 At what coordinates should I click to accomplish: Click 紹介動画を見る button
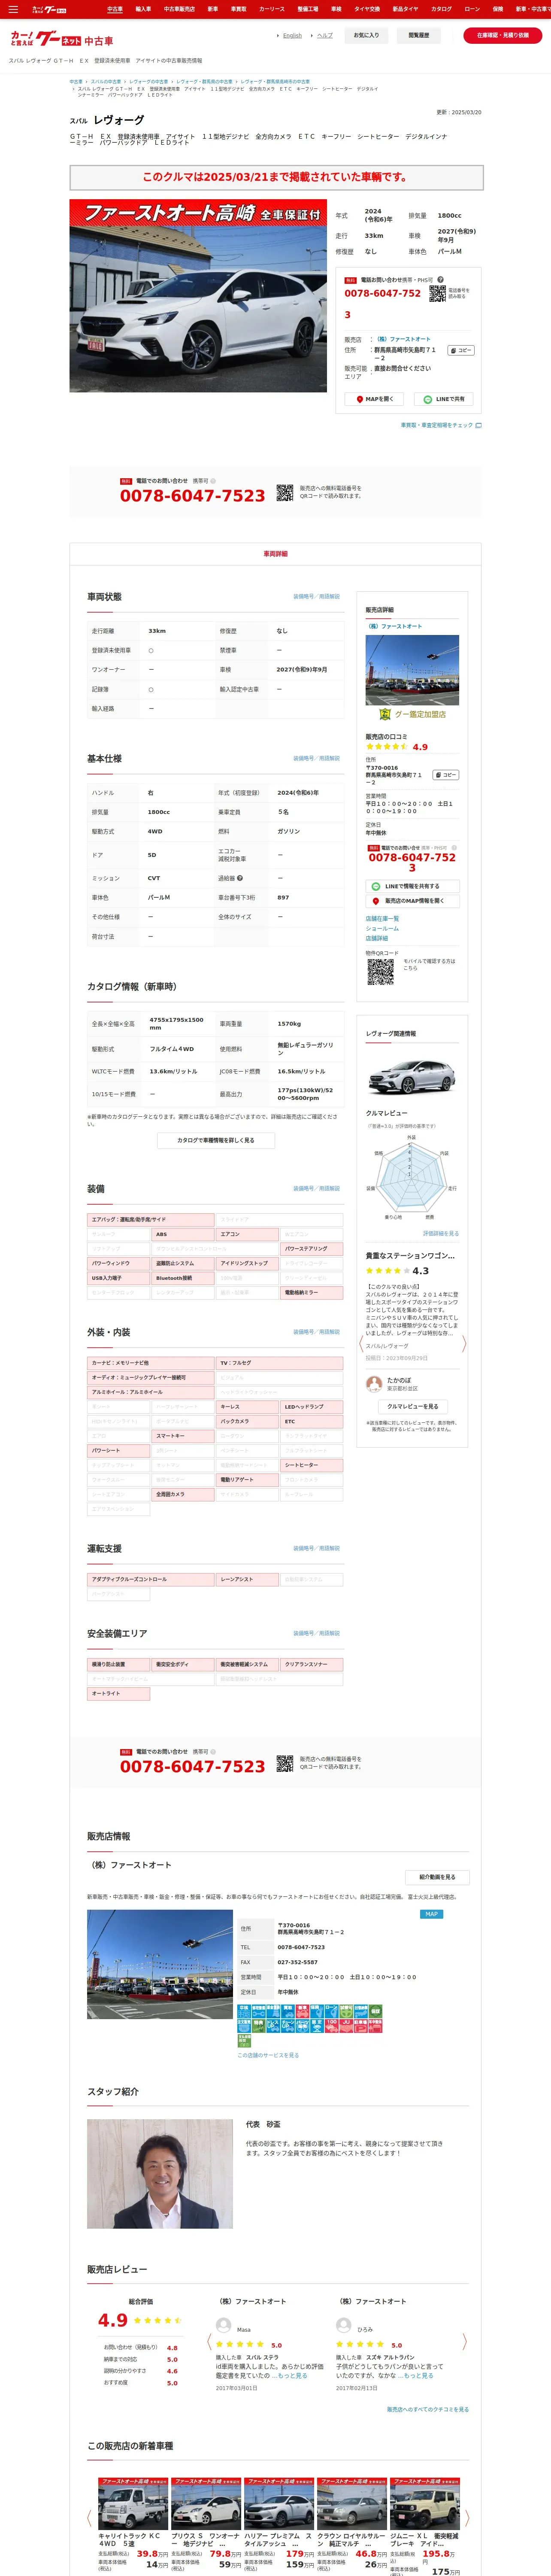click(437, 1877)
